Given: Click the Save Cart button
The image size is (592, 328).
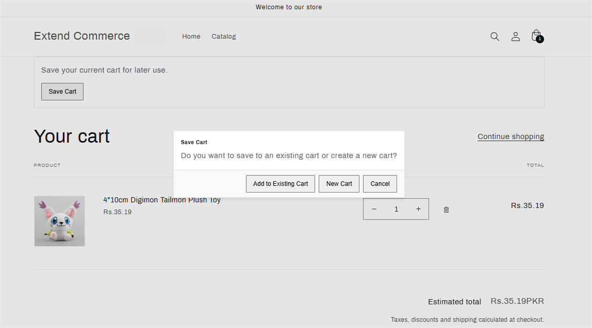Looking at the screenshot, I should [62, 92].
